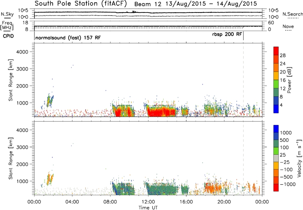Click "4000" tick on power panel axis
The height and width of the screenshot is (210, 303).
point(22,52)
